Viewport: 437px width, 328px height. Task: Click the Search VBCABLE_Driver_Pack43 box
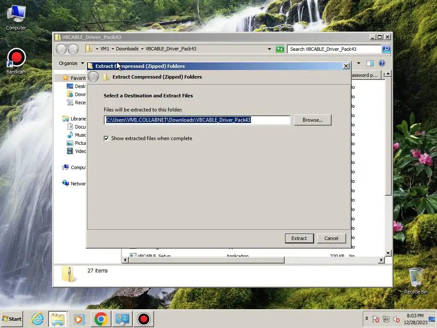334,49
